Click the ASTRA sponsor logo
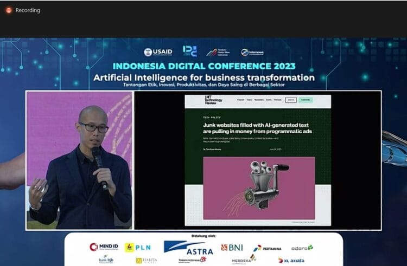 189,248
